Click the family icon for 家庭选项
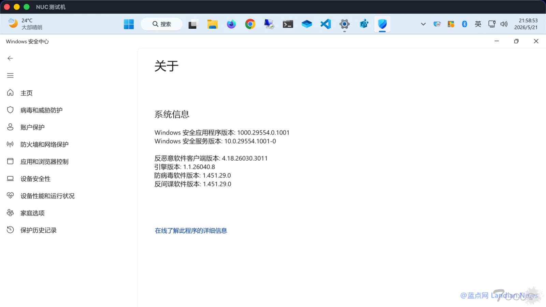This screenshot has height=307, width=546. [x=10, y=213]
